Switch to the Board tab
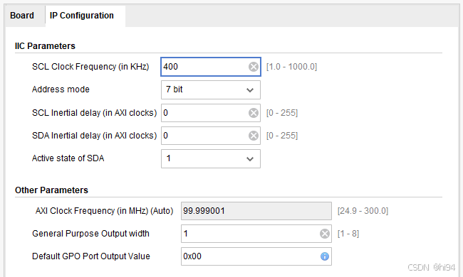Viewport: 463px width, 277px height. 22,16
